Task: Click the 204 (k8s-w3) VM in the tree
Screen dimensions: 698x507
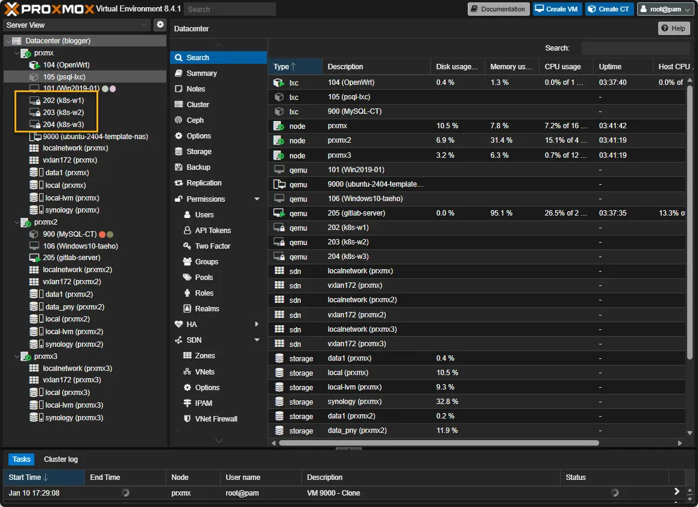Action: (63, 125)
